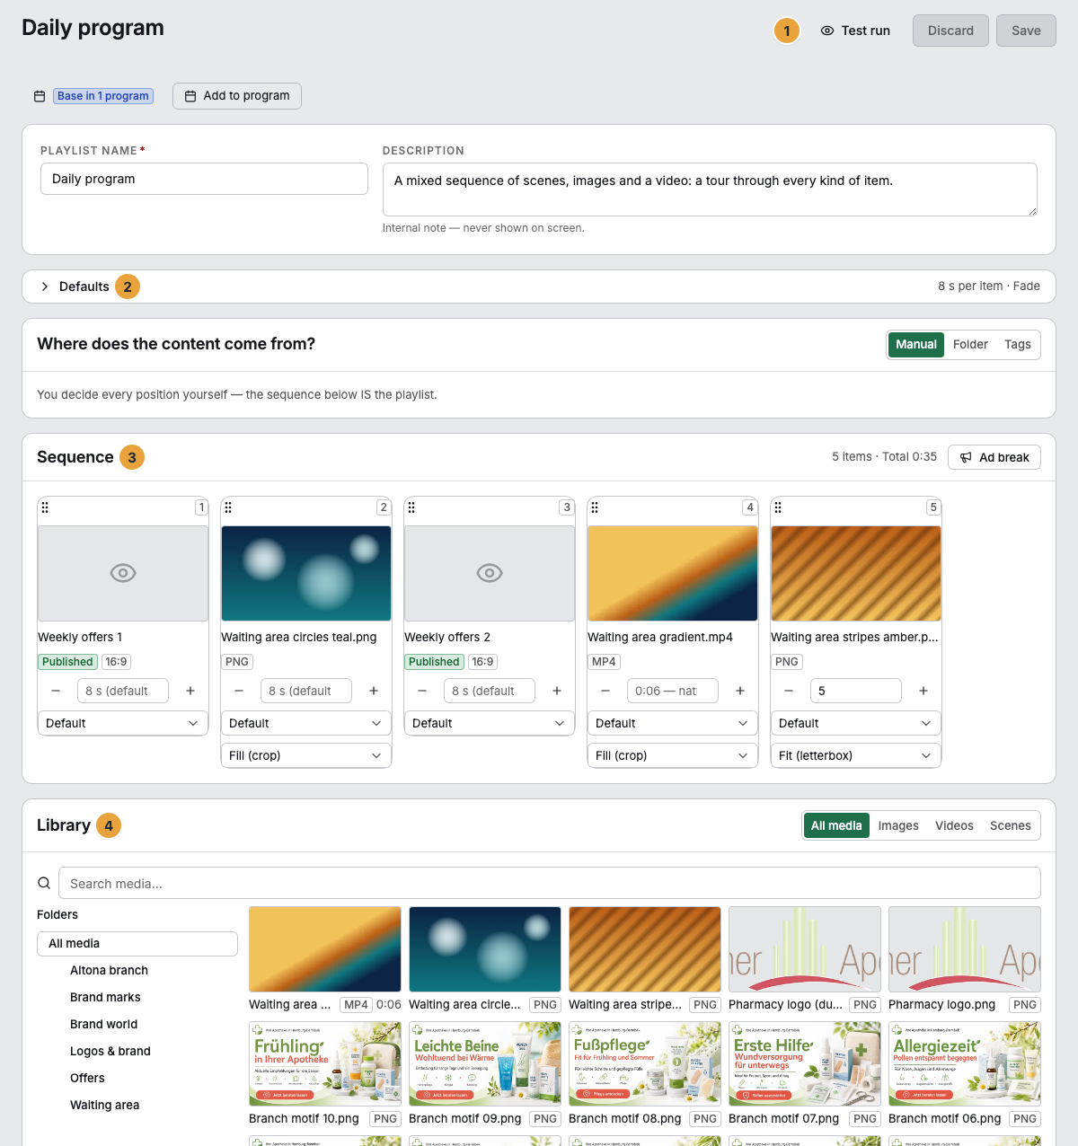Click the search magnifier icon in Library
Image resolution: width=1078 pixels, height=1146 pixels.
[44, 883]
